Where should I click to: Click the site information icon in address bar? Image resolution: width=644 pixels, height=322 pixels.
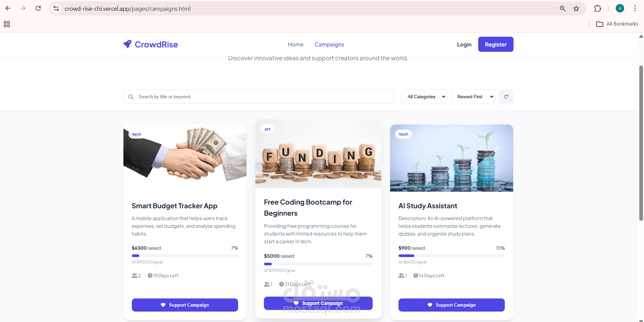point(56,8)
